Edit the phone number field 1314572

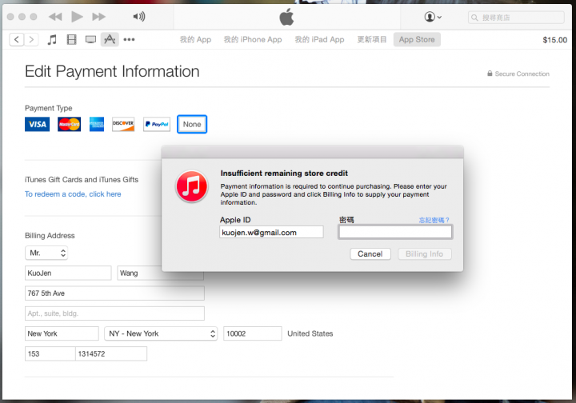111,353
